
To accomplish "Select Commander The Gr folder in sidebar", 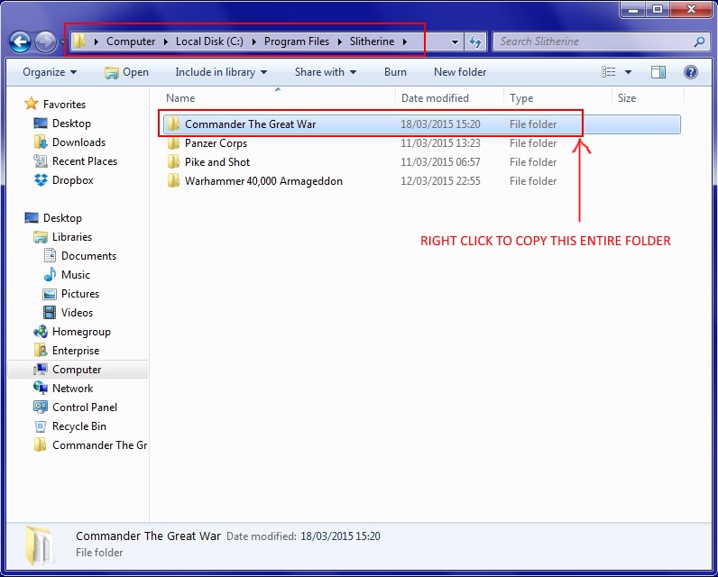I will coord(91,445).
